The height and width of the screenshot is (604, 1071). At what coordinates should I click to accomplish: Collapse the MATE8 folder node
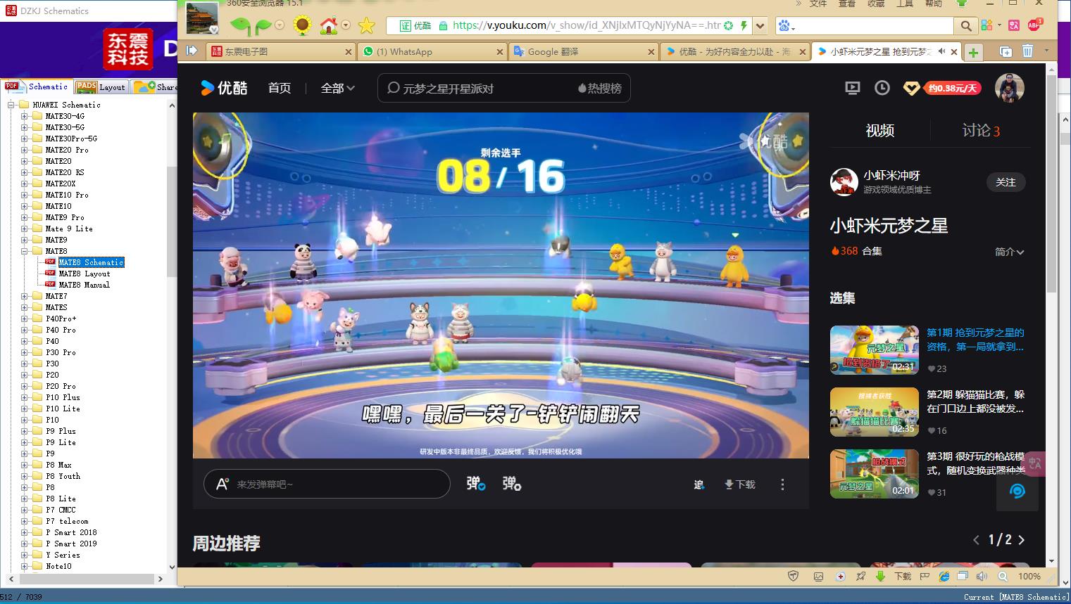25,251
